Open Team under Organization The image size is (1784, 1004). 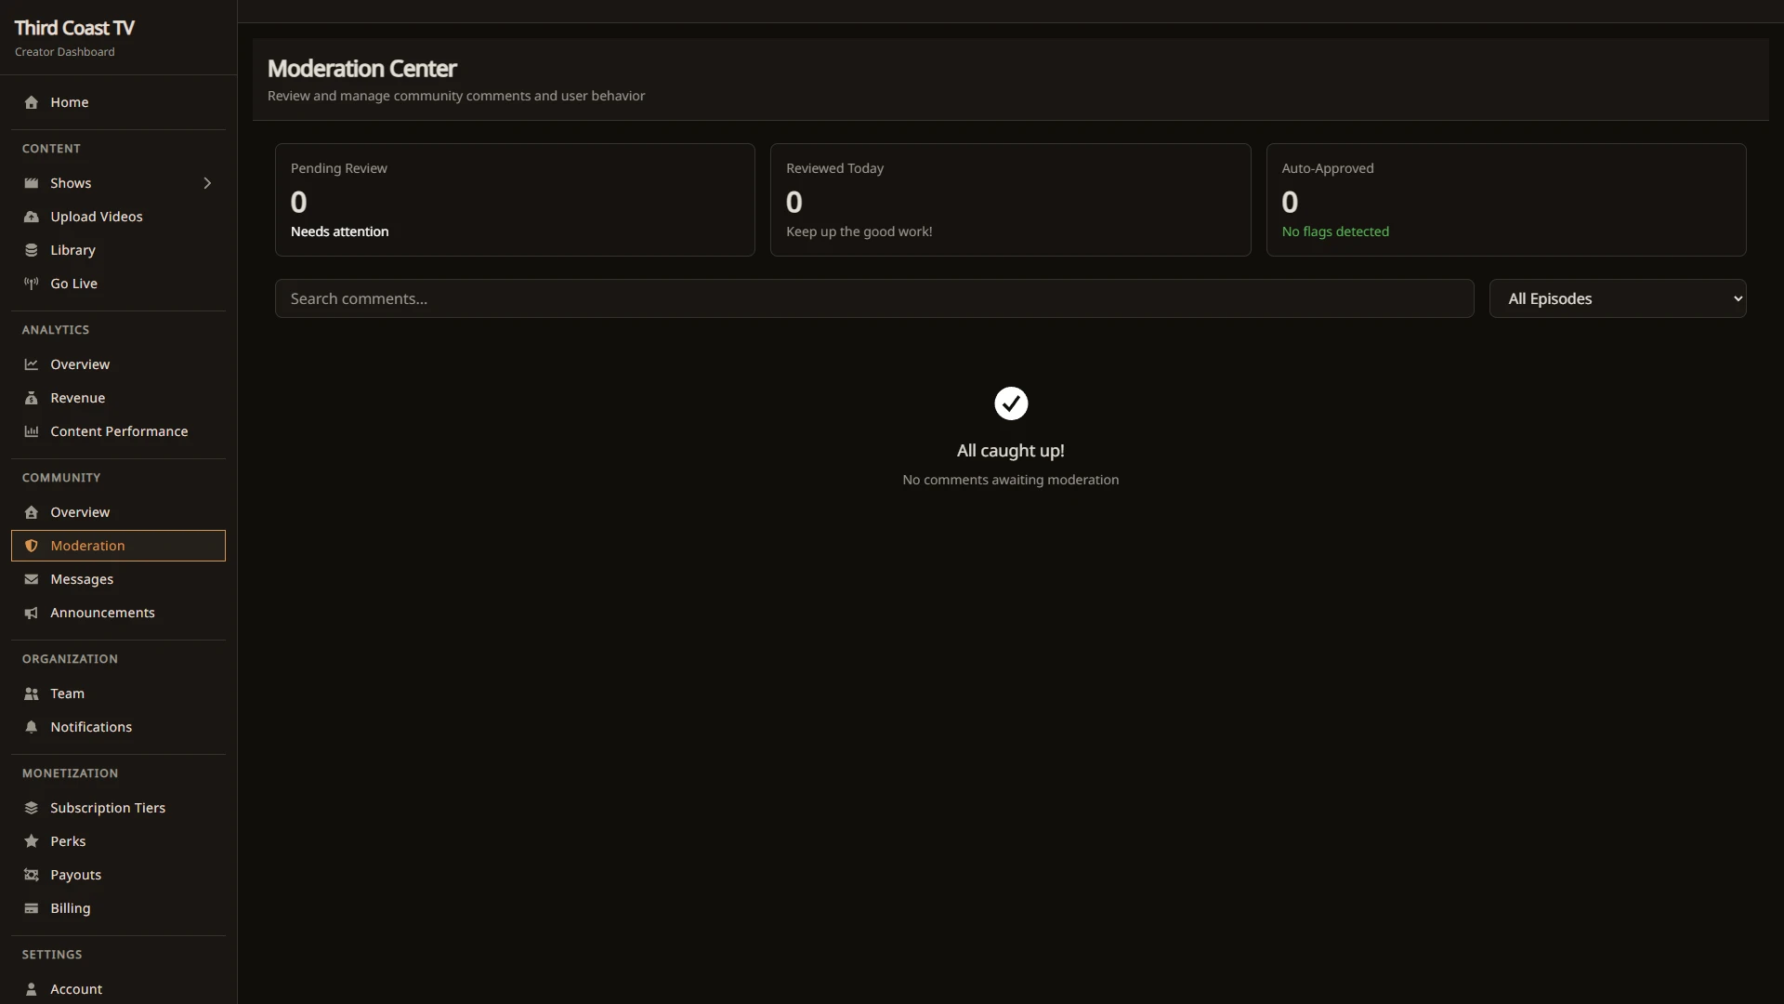click(118, 694)
